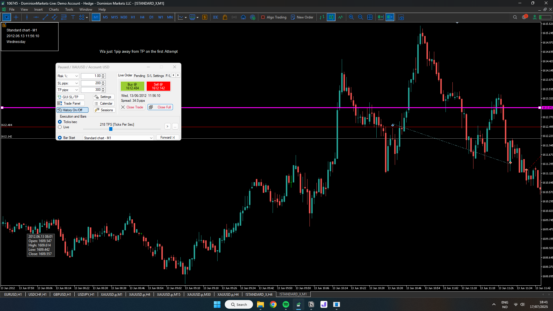Switch to candlestick chart display
Image resolution: width=553 pixels, height=311 pixels.
click(x=331, y=17)
